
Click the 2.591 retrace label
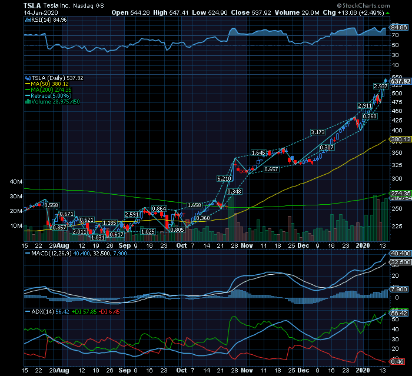(x=132, y=214)
